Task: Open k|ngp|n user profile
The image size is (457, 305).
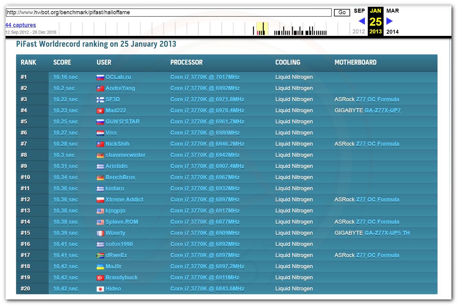Action: pyautogui.click(x=115, y=211)
